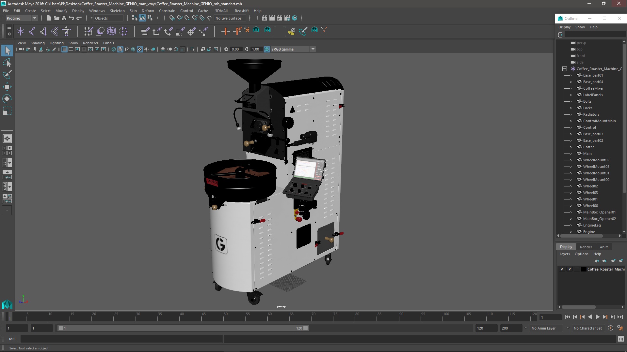Open the Rigging menu set dropdown
This screenshot has height=352, width=627.
click(x=22, y=18)
